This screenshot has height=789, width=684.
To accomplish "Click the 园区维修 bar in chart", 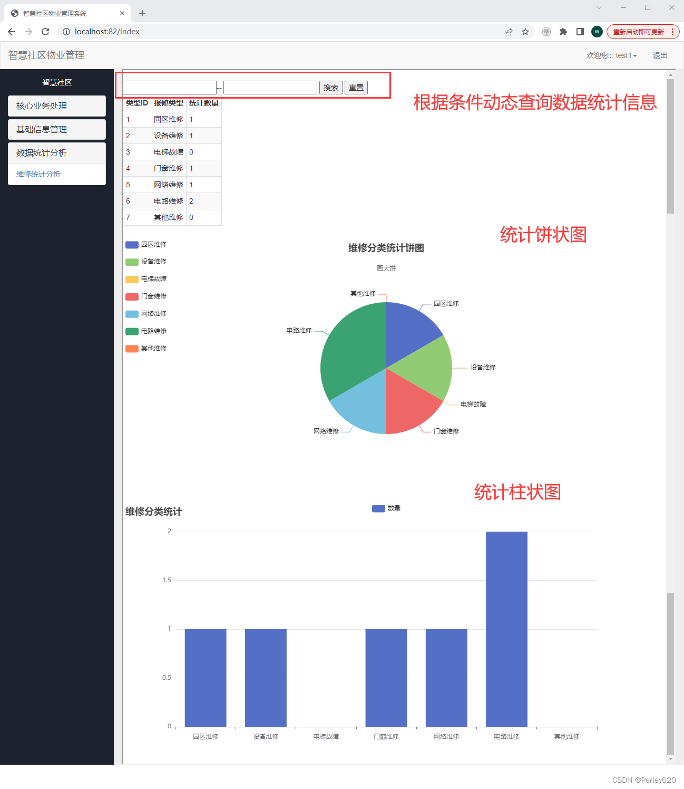I will [x=206, y=678].
